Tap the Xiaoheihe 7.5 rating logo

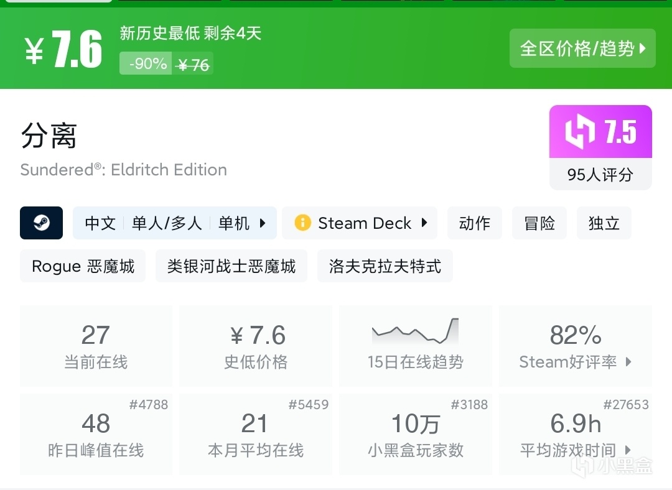(x=600, y=132)
